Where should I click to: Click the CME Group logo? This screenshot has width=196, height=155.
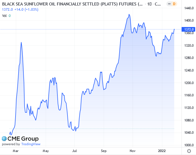point(20,139)
